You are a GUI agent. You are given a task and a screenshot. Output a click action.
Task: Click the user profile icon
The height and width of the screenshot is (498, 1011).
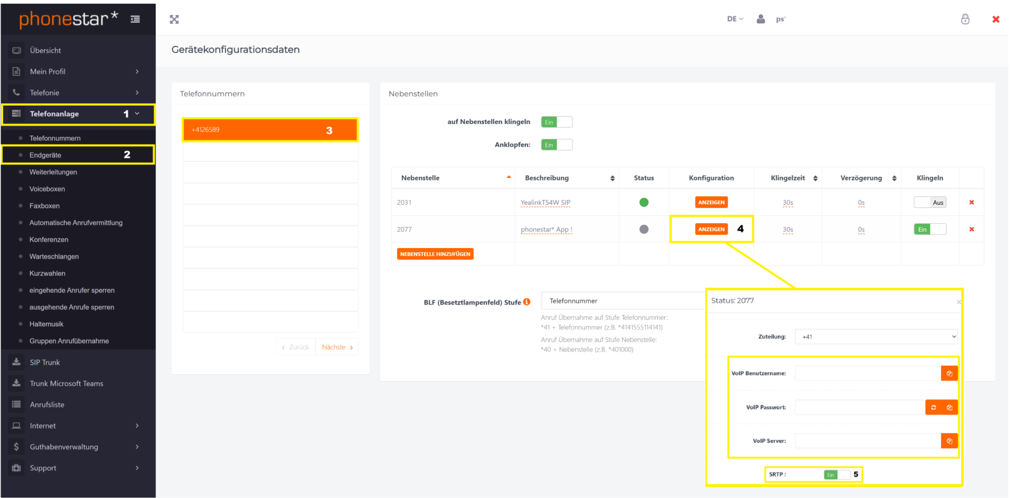[x=761, y=19]
